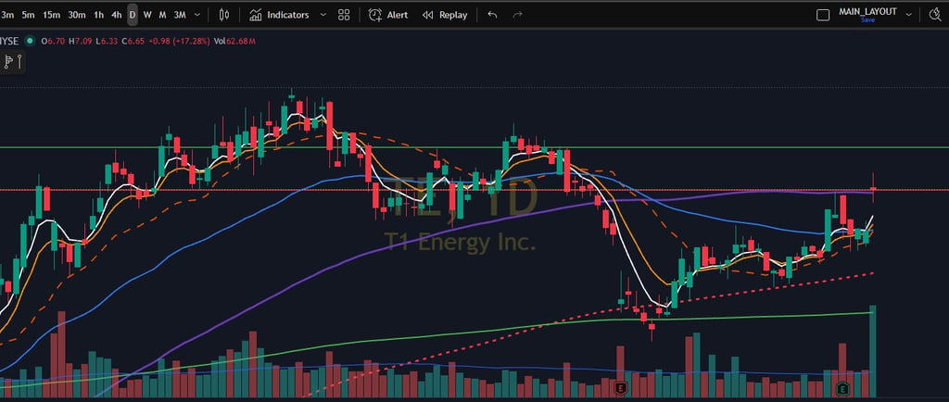Screen dimensions: 949x402
Task: Click the redo arrow icon
Action: tap(517, 15)
